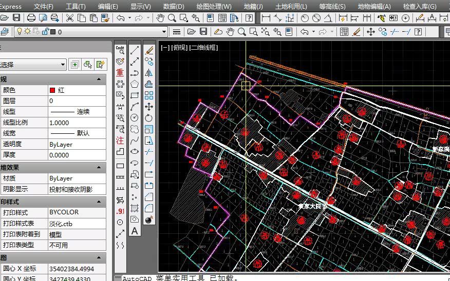450x281 pixels.
Task: Click the Rotate tool icon
Action: pyautogui.click(x=149, y=118)
